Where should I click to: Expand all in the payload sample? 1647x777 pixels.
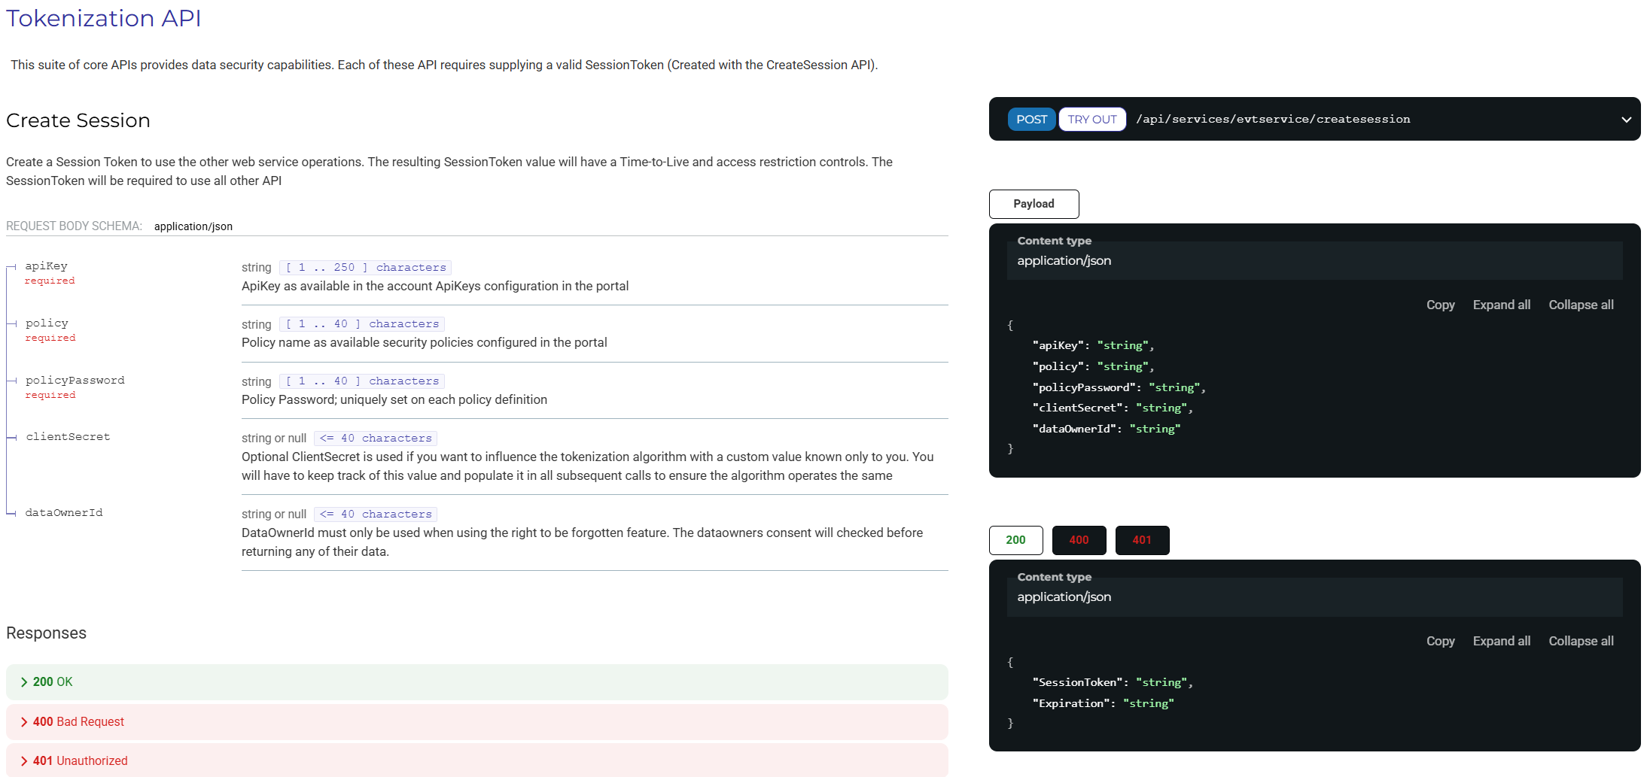(x=1501, y=305)
